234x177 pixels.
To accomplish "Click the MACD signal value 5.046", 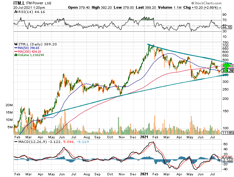I will [x=69, y=142].
